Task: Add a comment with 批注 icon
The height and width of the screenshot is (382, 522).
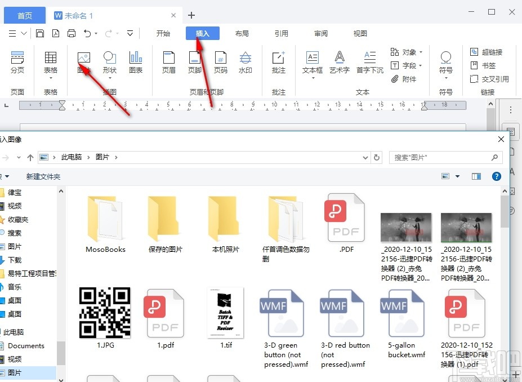Action: 279,57
